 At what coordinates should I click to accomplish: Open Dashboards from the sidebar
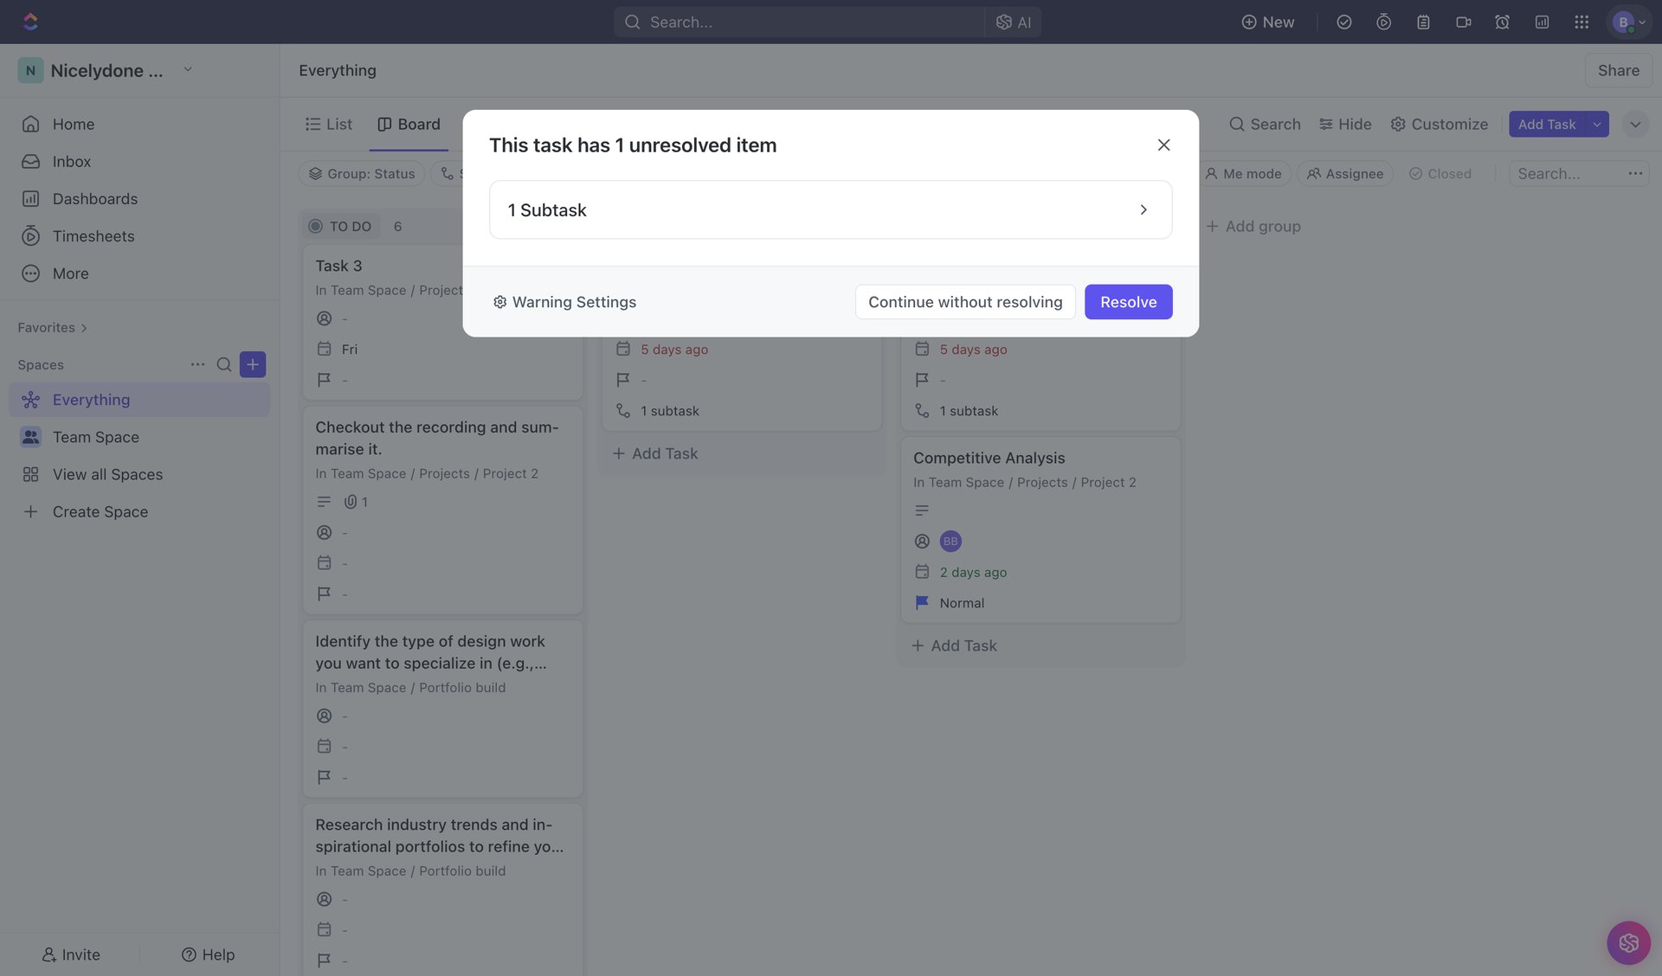click(x=95, y=198)
